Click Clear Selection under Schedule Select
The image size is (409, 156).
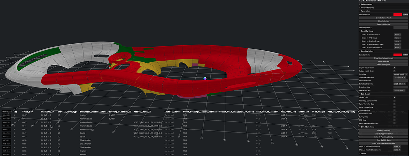click(383, 61)
